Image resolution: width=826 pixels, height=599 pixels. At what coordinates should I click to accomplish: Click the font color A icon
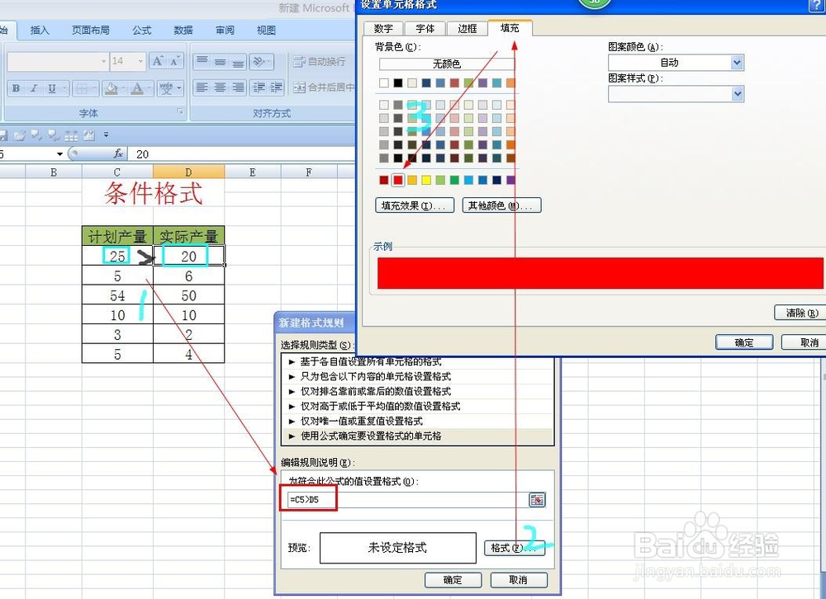(x=137, y=88)
